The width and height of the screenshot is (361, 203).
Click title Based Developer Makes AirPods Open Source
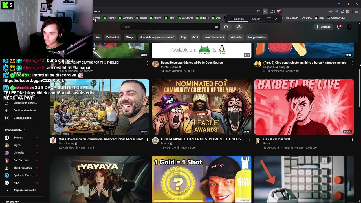[x=192, y=63]
